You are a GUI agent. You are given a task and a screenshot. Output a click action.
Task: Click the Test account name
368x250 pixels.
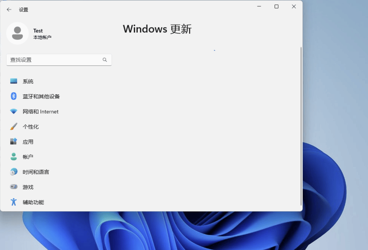pos(38,31)
